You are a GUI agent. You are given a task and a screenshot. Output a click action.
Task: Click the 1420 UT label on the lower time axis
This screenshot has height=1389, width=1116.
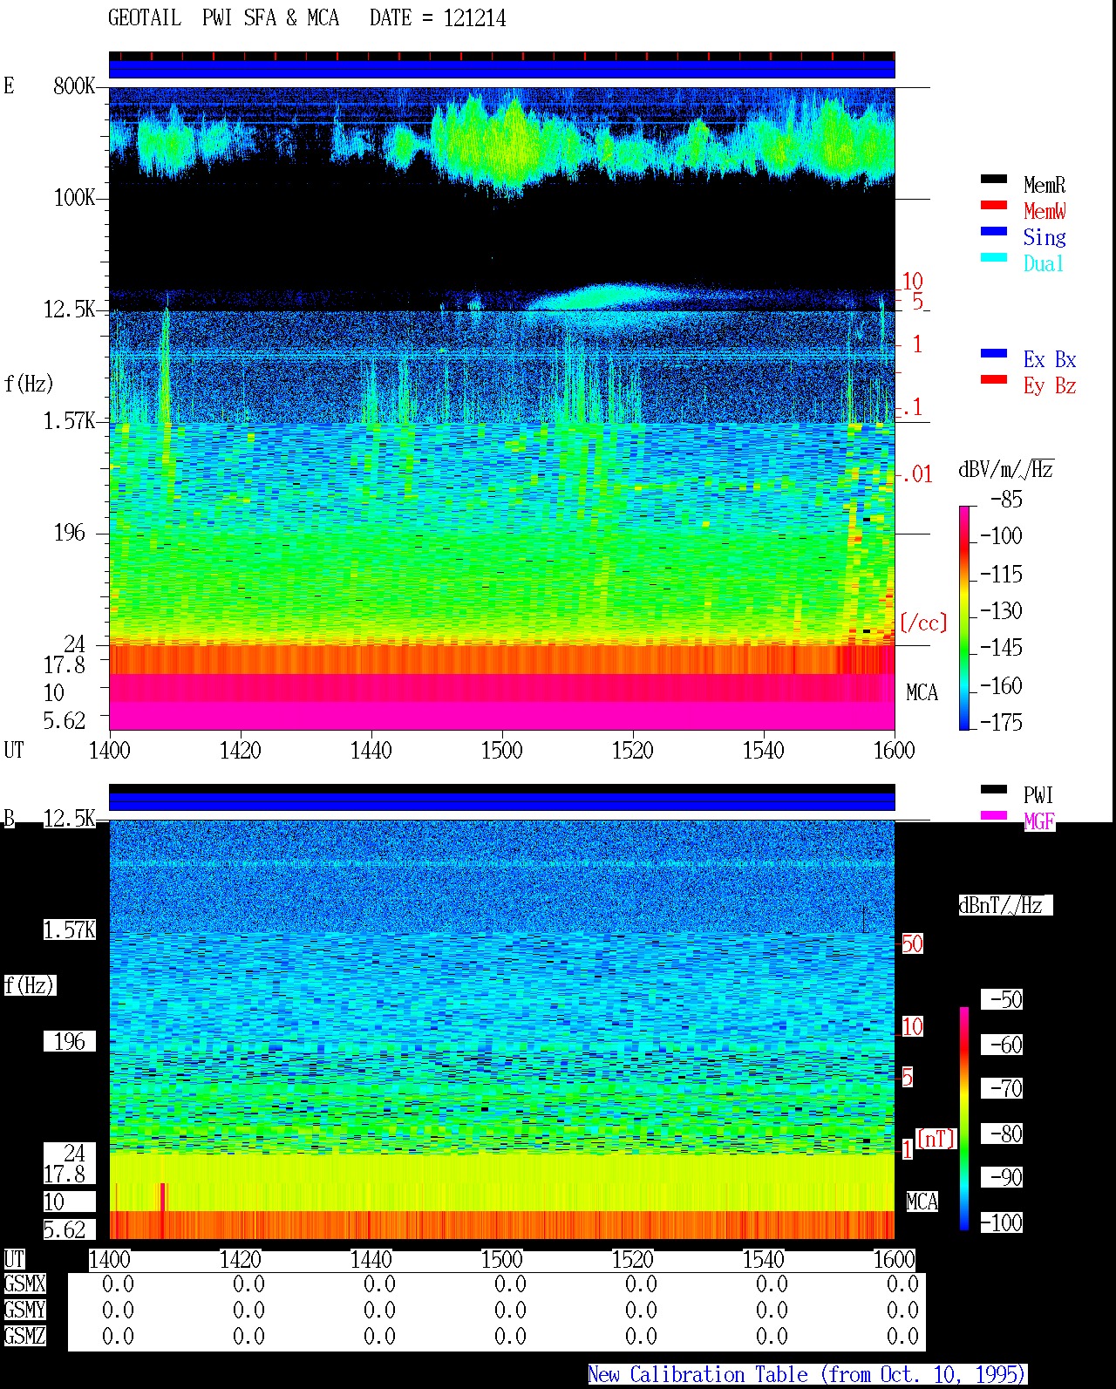pyautogui.click(x=240, y=1259)
